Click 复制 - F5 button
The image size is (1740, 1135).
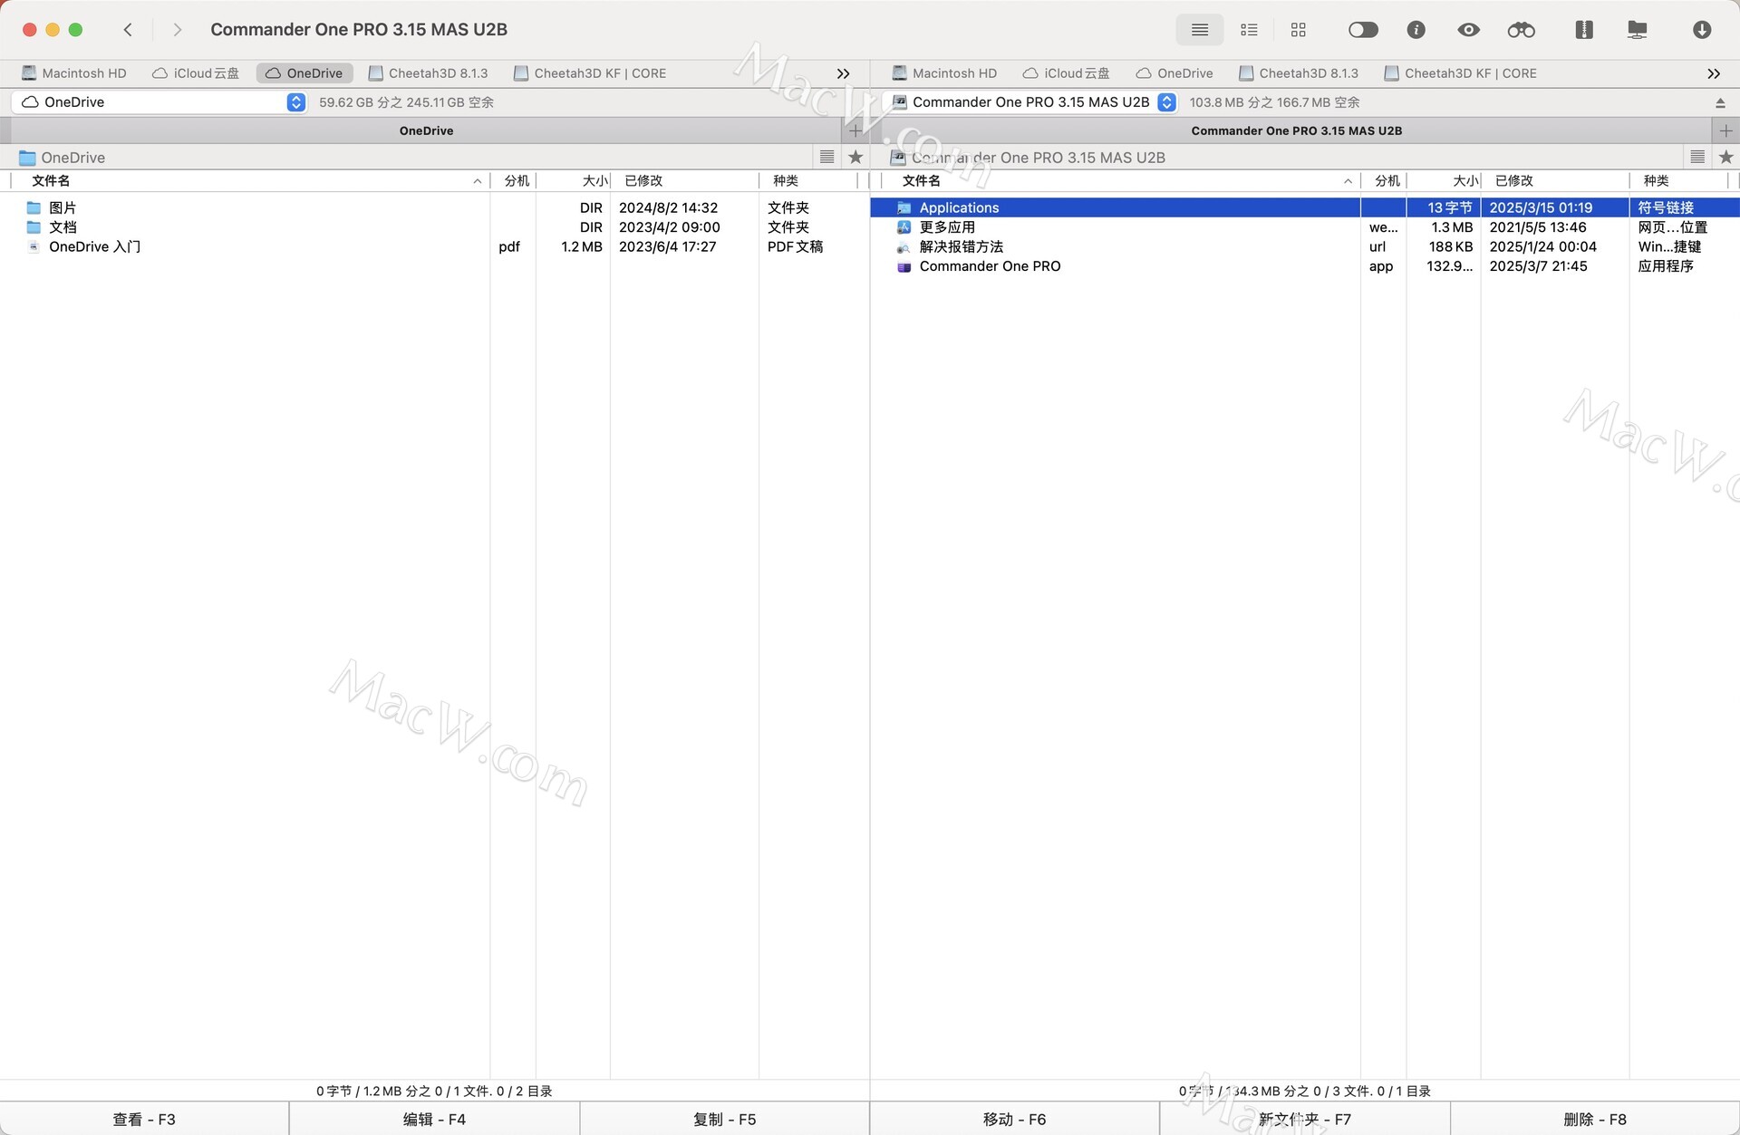(724, 1119)
